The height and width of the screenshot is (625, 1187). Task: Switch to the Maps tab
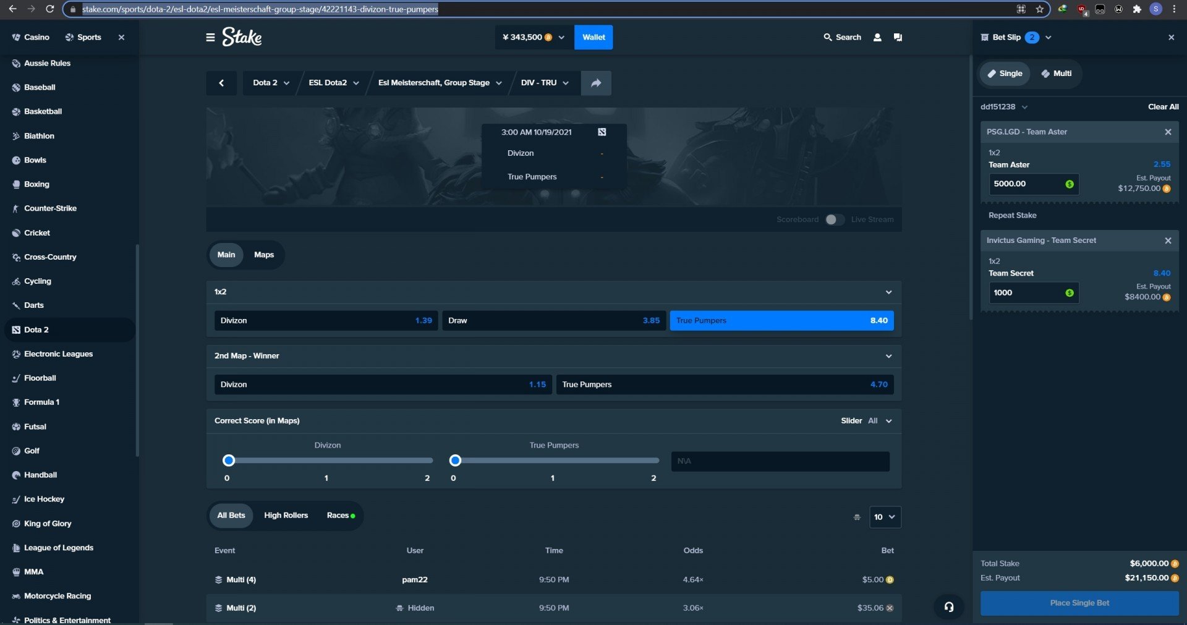[264, 255]
